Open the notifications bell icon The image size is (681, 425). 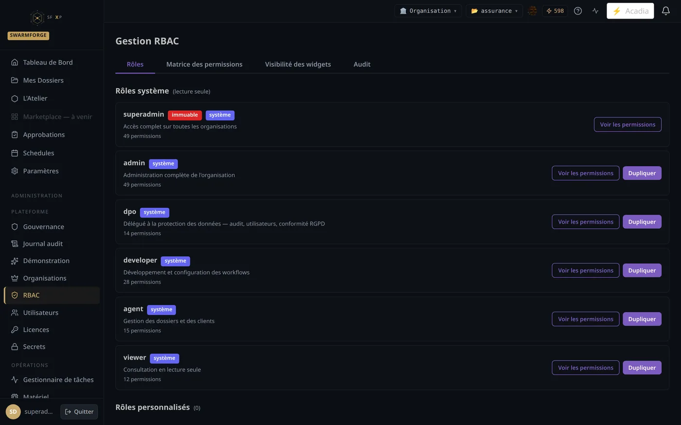click(x=666, y=11)
